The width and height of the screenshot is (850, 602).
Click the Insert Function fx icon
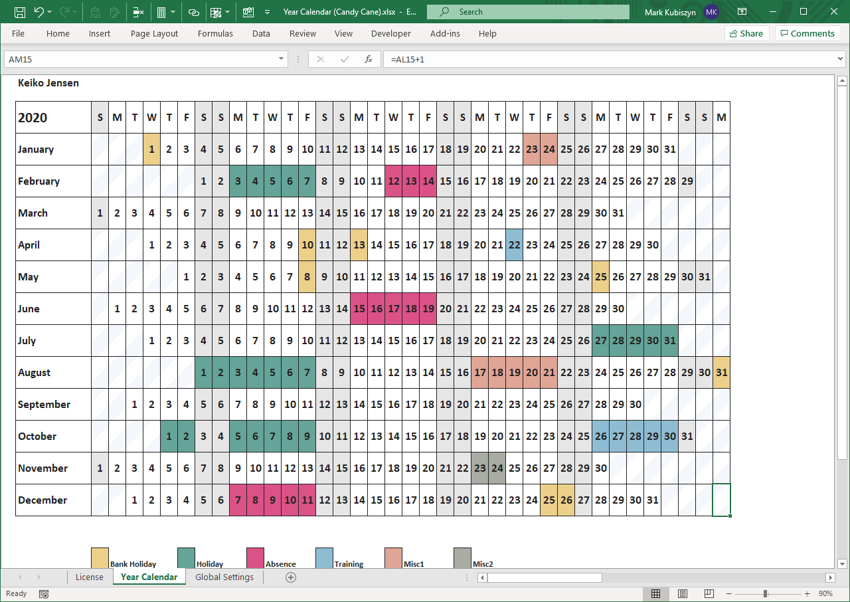coord(369,59)
